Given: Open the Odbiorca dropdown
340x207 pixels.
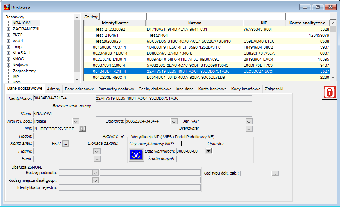Looking at the screenshot, I should 174,121.
